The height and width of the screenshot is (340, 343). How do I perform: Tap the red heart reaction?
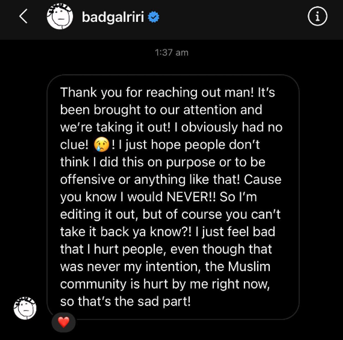coord(64,322)
